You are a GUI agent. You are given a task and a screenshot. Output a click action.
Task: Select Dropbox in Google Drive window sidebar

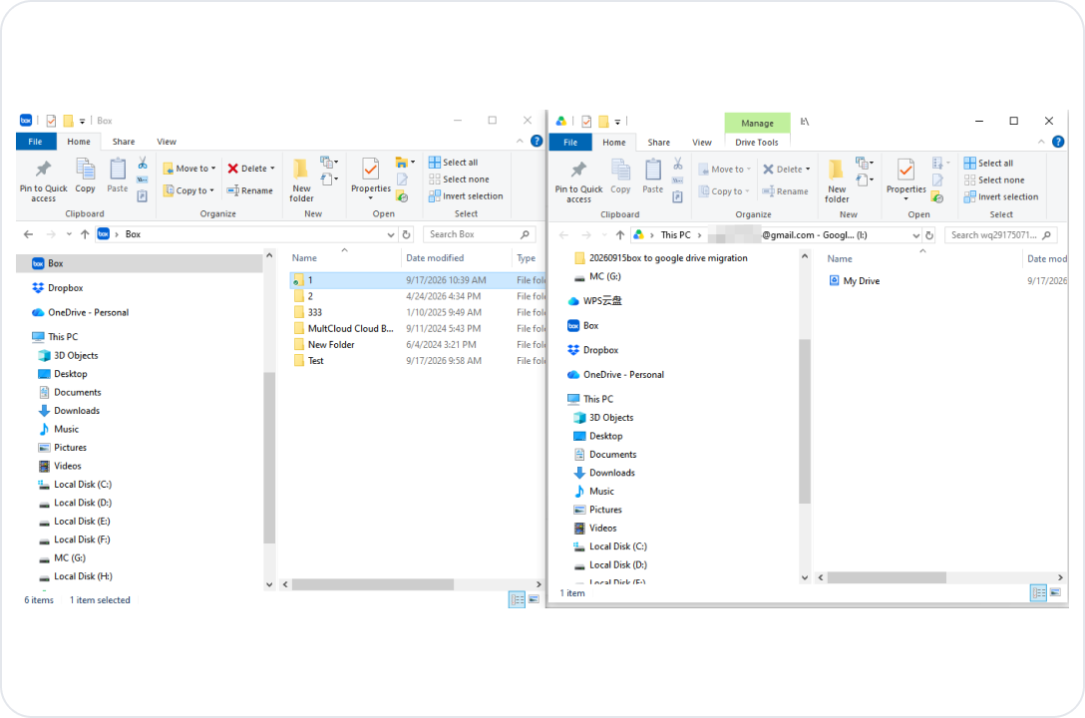pyautogui.click(x=593, y=350)
